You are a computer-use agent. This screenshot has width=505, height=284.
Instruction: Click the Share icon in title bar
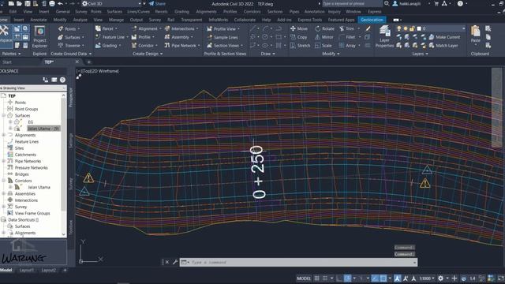[157, 3]
